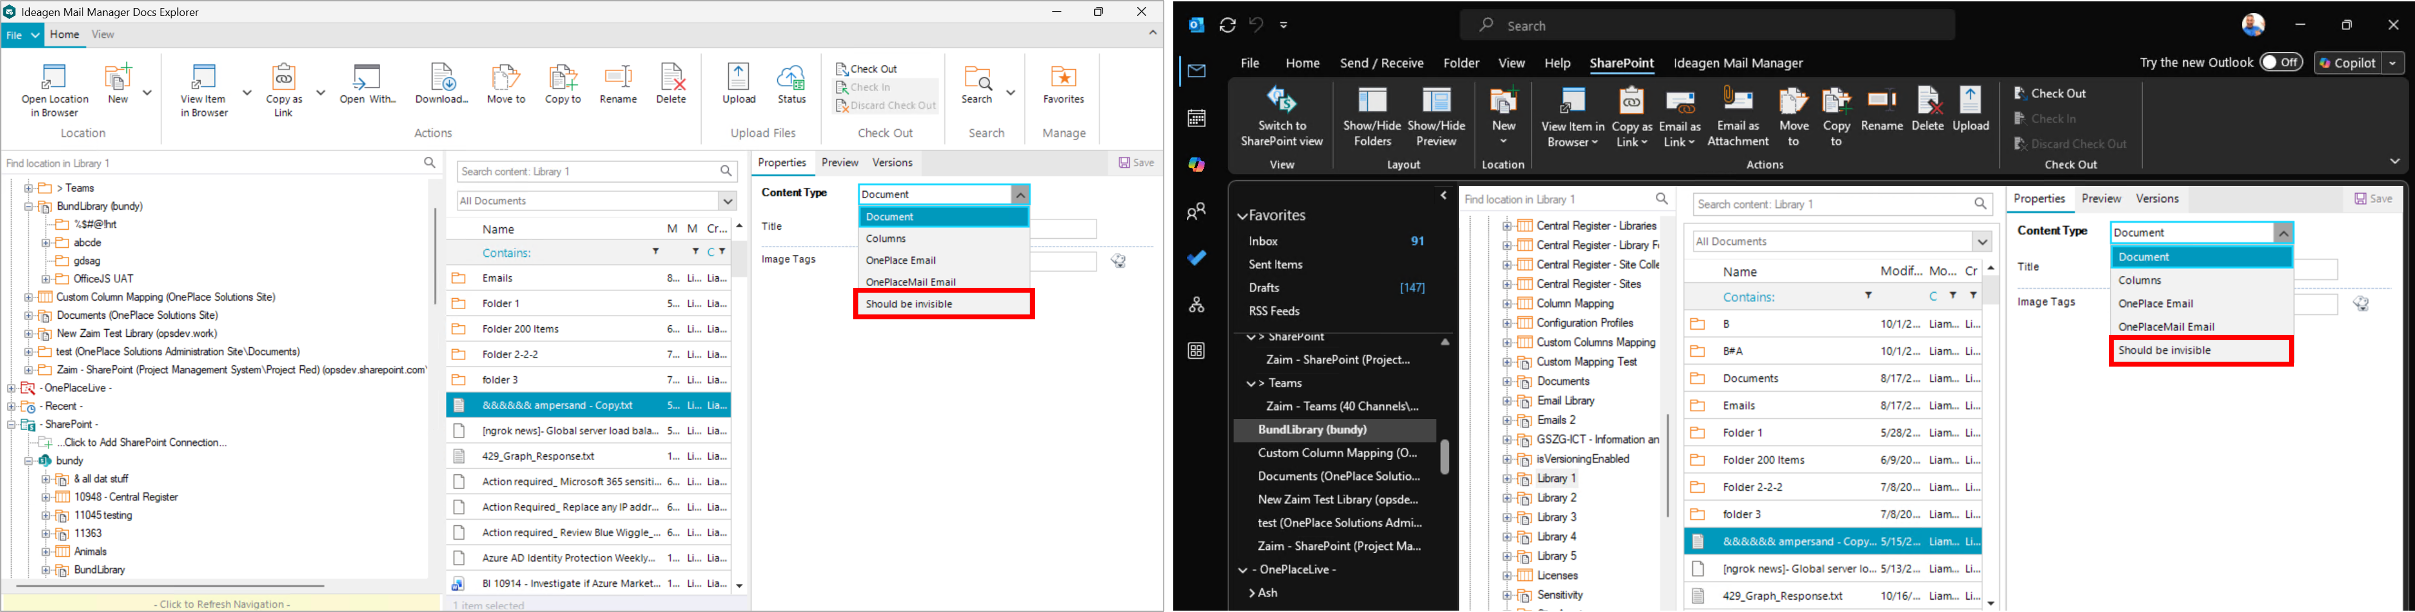Click Delete in Docs Explorer ribbon
The height and width of the screenshot is (612, 2415).
(x=671, y=85)
